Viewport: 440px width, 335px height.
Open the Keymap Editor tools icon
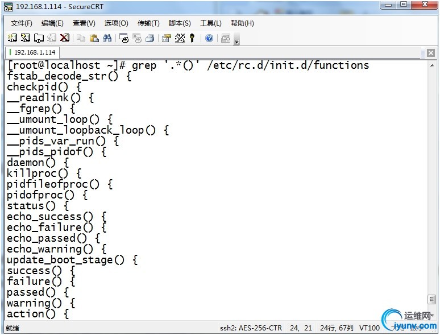180,38
